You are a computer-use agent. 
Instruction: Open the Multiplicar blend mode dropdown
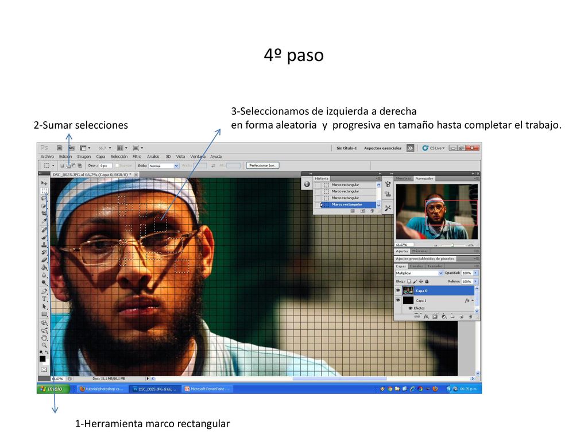pyautogui.click(x=419, y=273)
